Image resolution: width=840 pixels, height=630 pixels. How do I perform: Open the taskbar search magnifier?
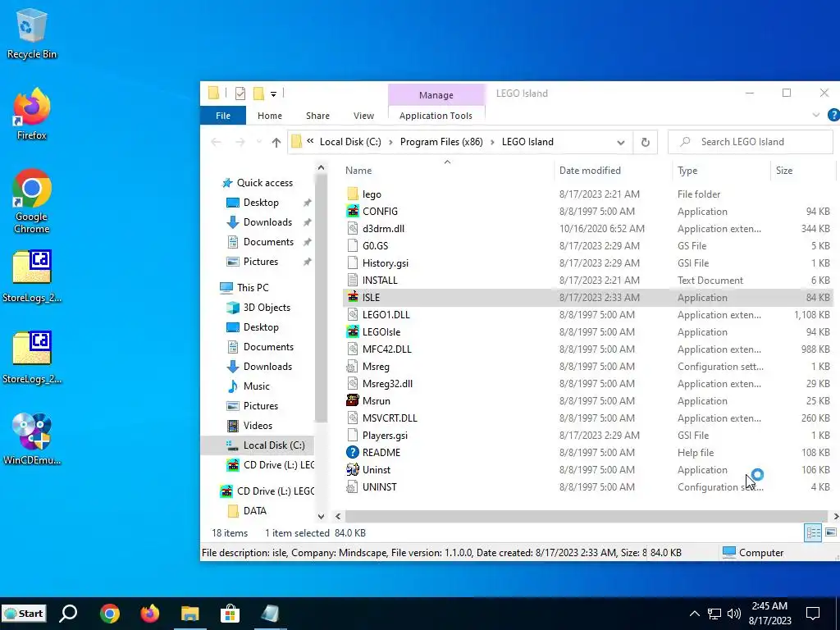click(x=68, y=614)
